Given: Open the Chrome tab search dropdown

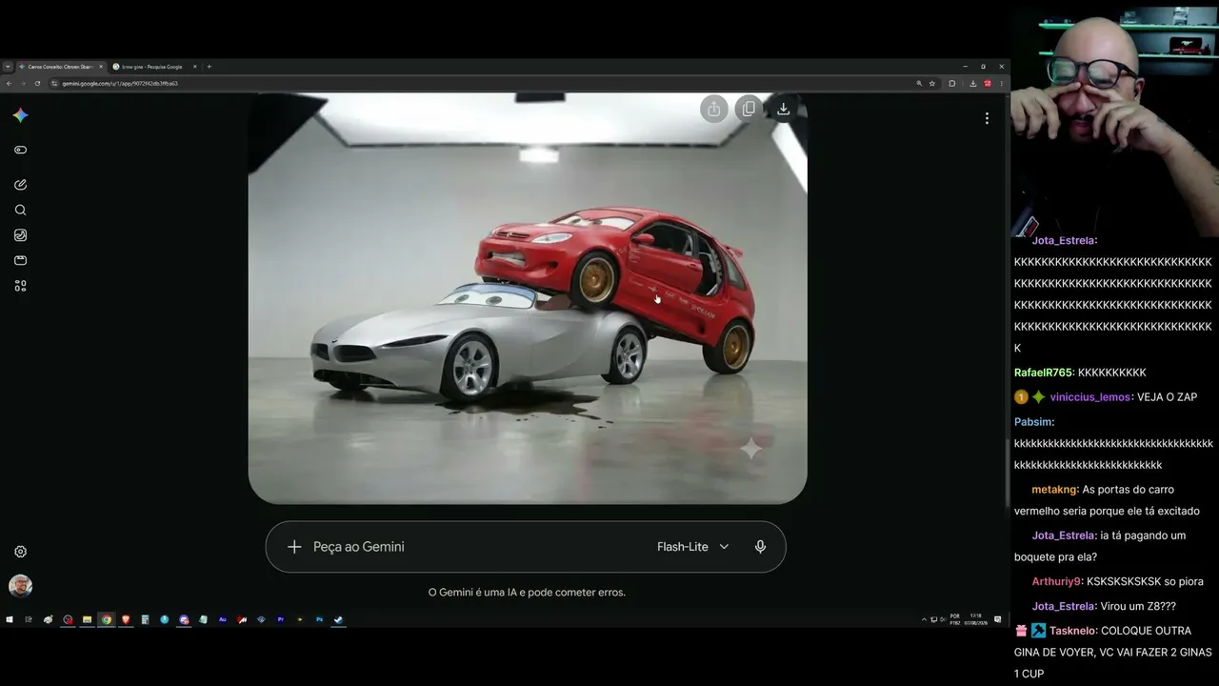Looking at the screenshot, I should [8, 67].
